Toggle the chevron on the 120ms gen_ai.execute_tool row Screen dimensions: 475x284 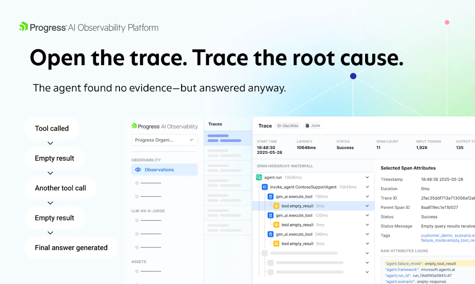(x=367, y=215)
